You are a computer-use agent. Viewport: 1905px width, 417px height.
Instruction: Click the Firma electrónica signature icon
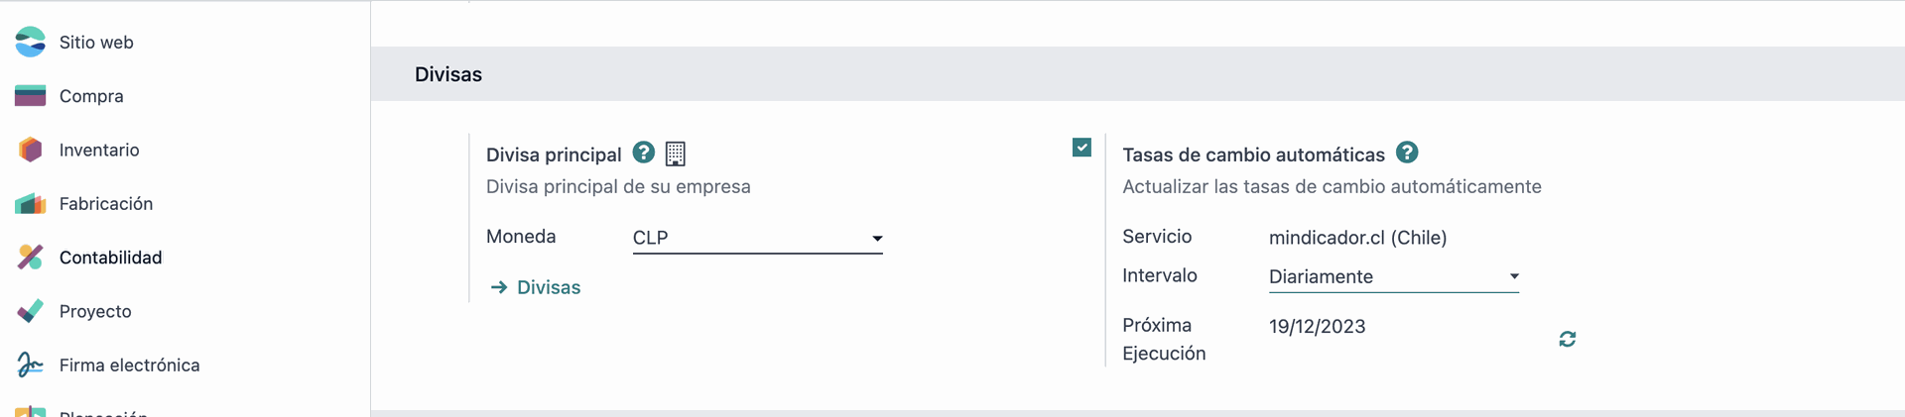click(x=31, y=365)
